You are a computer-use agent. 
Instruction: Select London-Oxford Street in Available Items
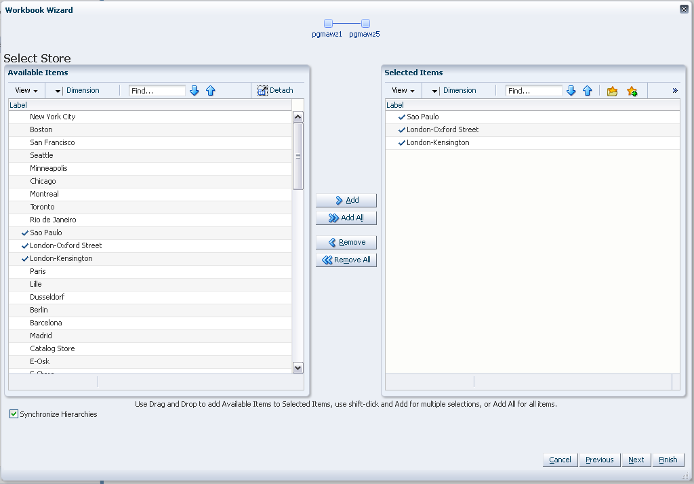pyautogui.click(x=150, y=245)
